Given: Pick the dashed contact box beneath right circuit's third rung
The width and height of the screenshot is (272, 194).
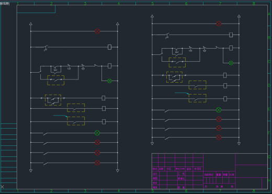Looking at the screenshot, I should (x=177, y=62).
